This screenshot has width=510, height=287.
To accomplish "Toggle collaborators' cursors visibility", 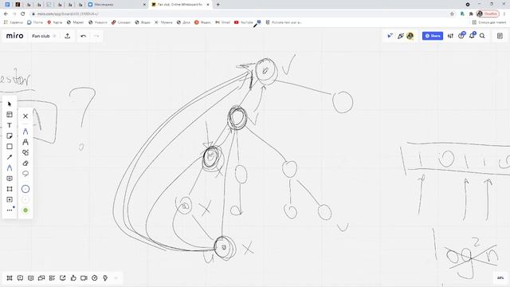I will [x=390, y=36].
